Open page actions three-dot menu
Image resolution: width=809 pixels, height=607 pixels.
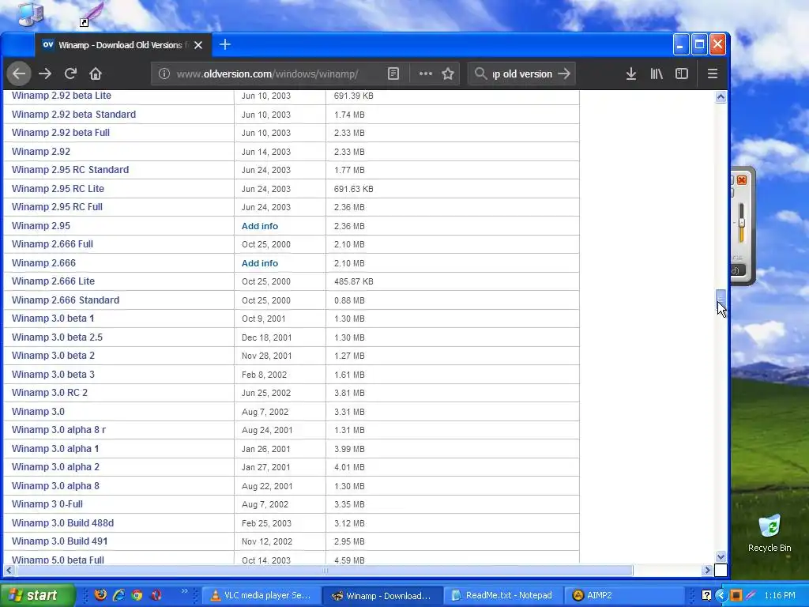tap(426, 74)
